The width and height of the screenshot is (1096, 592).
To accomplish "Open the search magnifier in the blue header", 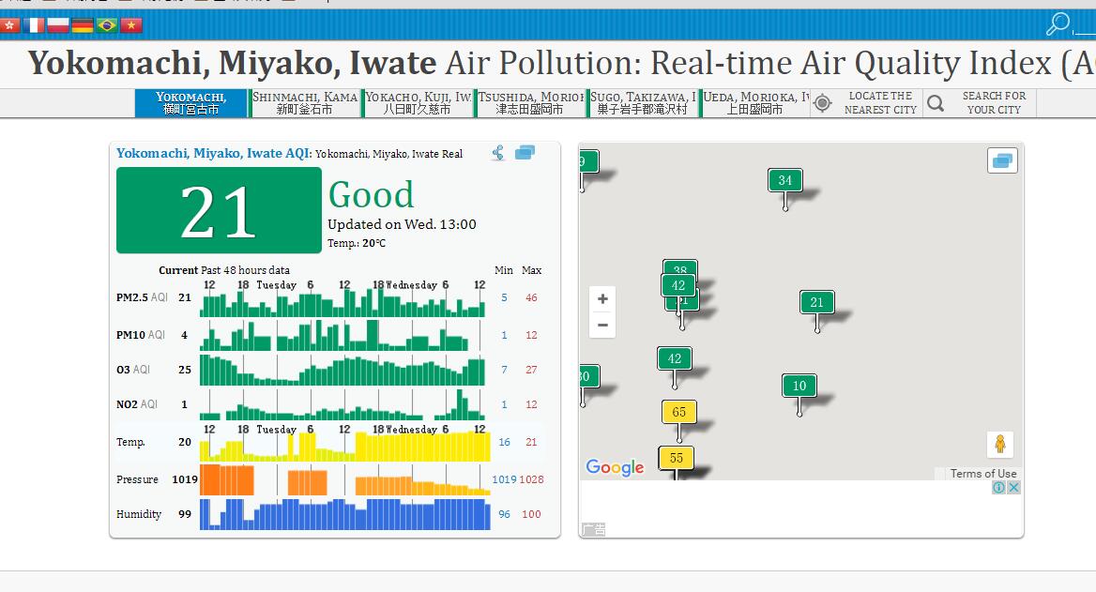I will pos(1058,23).
